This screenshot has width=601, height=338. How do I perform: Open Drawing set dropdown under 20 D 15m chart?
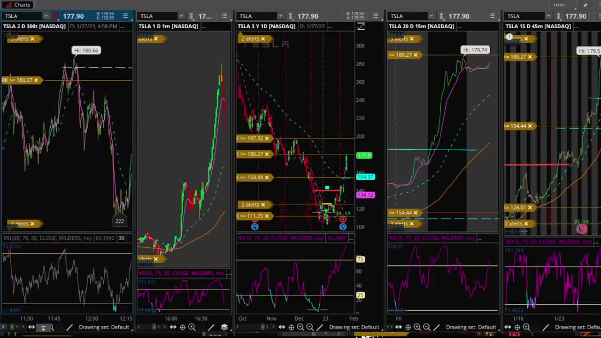pos(471,327)
